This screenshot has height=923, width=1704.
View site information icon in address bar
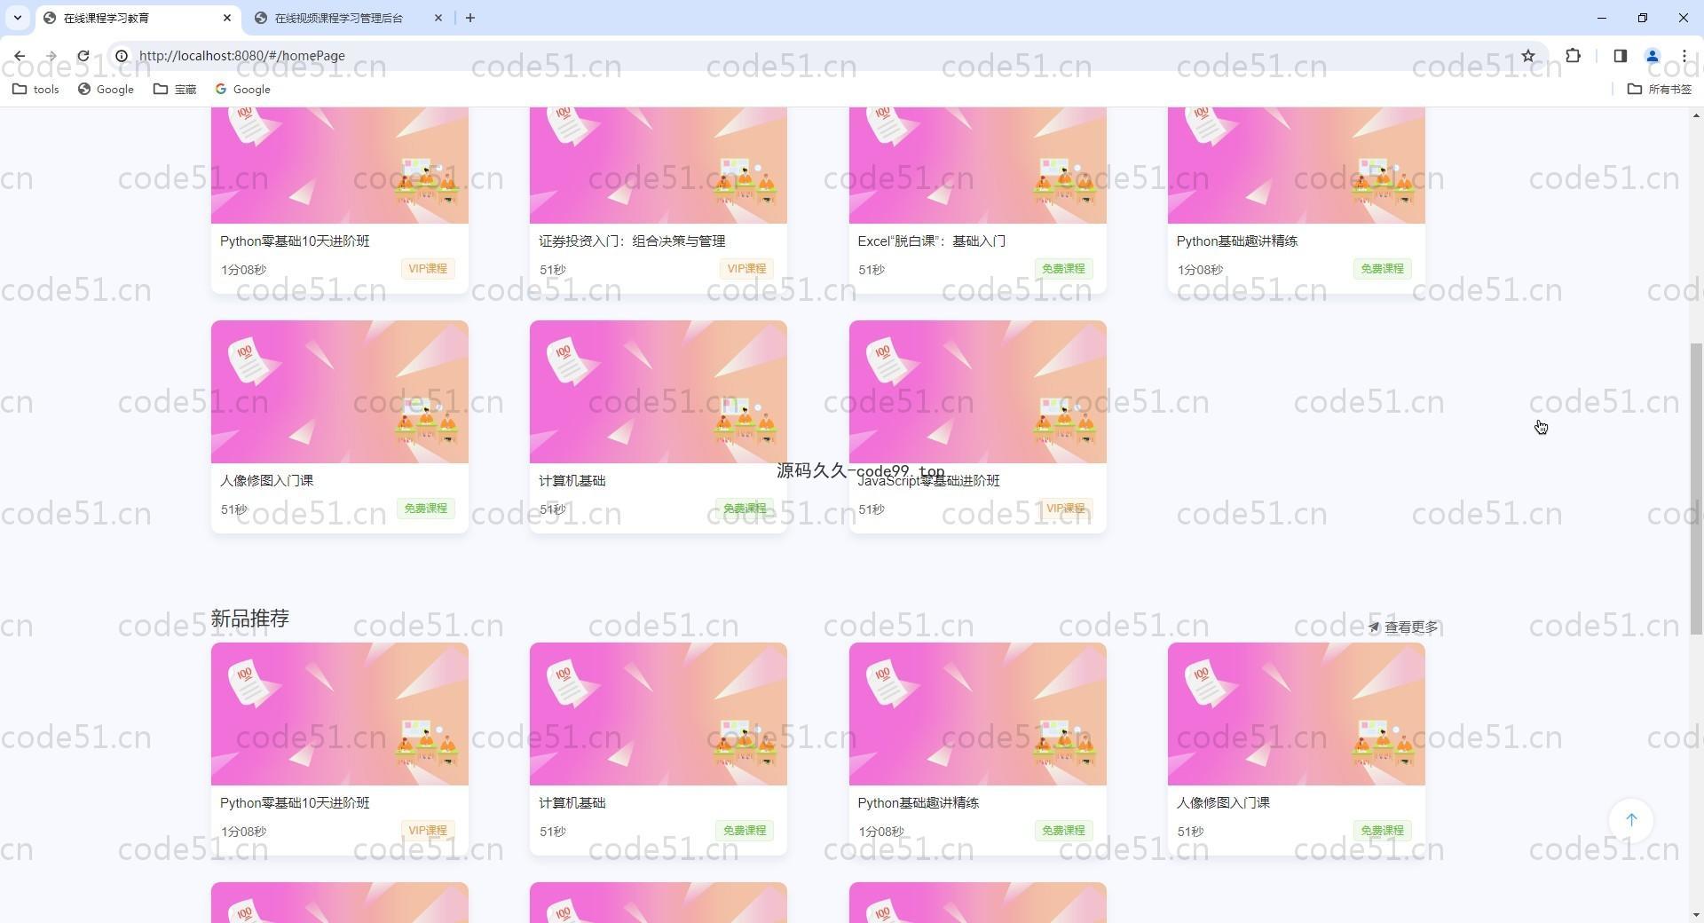coord(122,56)
